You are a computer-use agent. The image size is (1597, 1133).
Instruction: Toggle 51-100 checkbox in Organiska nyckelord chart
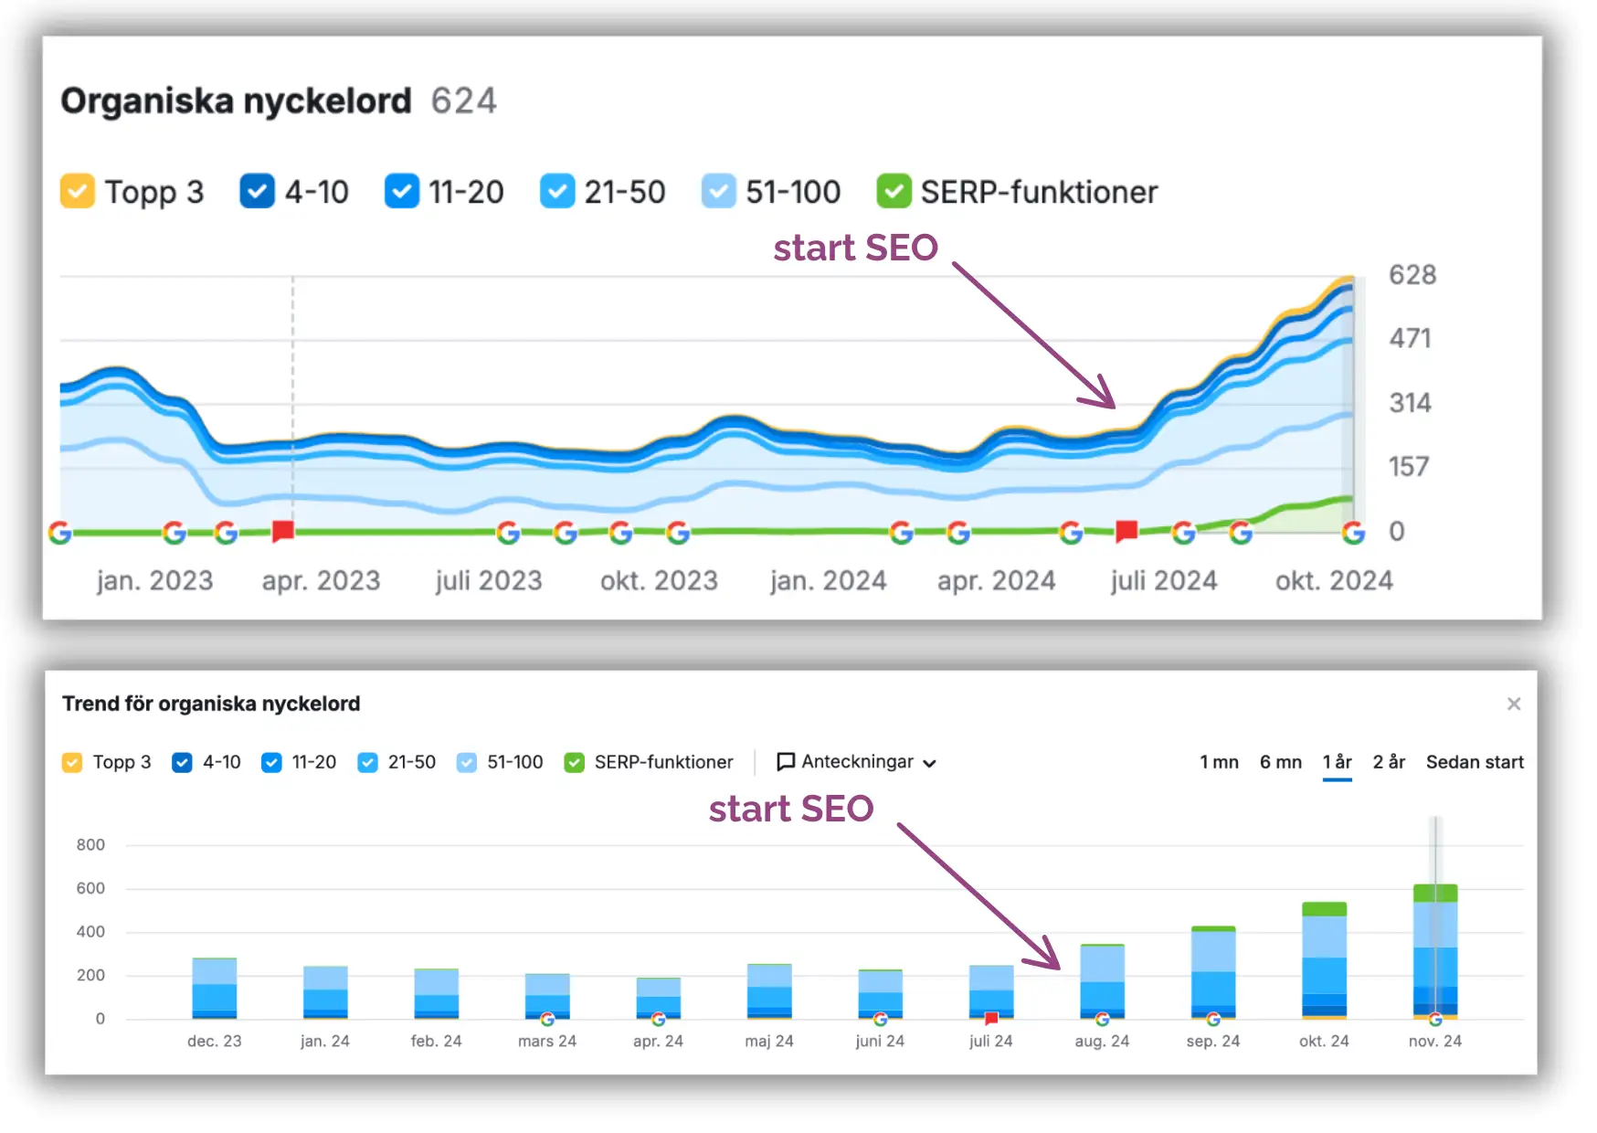pos(719,192)
